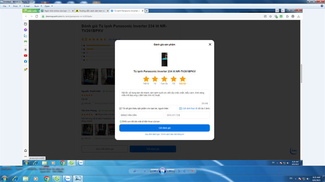Close the 'Hướng dẫn cách dán tem' tab
This screenshot has width=325, height=182.
tap(108, 11)
